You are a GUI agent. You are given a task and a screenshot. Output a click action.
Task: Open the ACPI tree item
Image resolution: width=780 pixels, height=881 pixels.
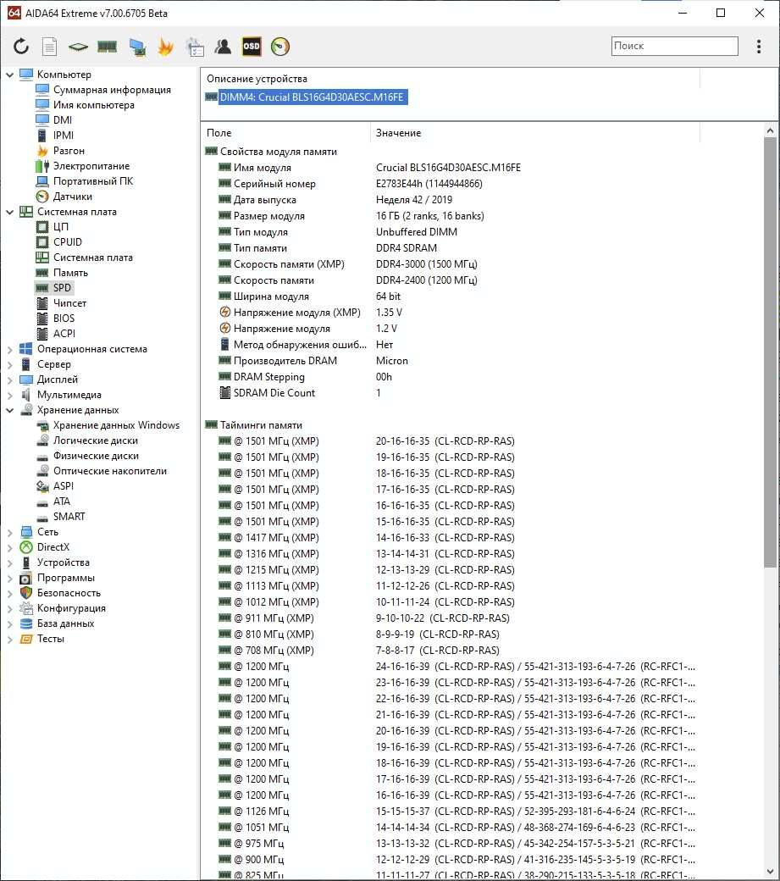[x=64, y=333]
